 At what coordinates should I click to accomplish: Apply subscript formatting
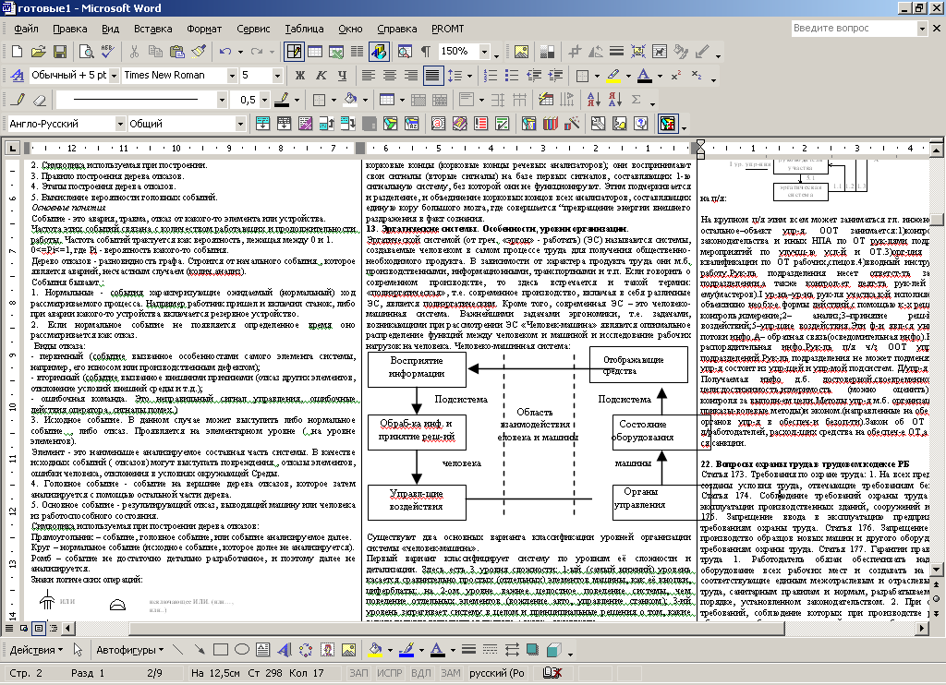click(697, 76)
